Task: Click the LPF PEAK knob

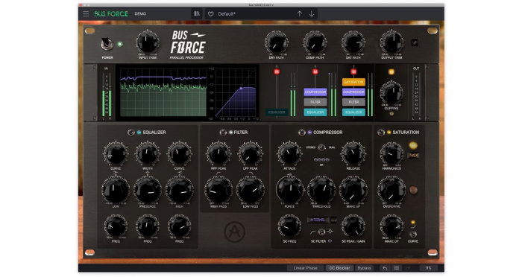Action: coord(251,154)
